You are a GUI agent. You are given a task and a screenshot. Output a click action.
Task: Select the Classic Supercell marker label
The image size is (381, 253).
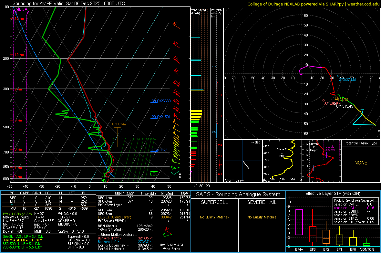[330, 148]
